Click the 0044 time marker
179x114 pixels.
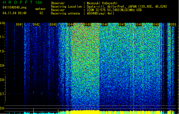[x=71, y=25]
